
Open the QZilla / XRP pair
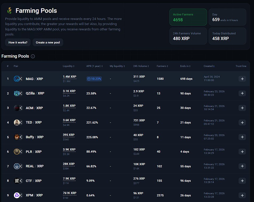(35, 93)
